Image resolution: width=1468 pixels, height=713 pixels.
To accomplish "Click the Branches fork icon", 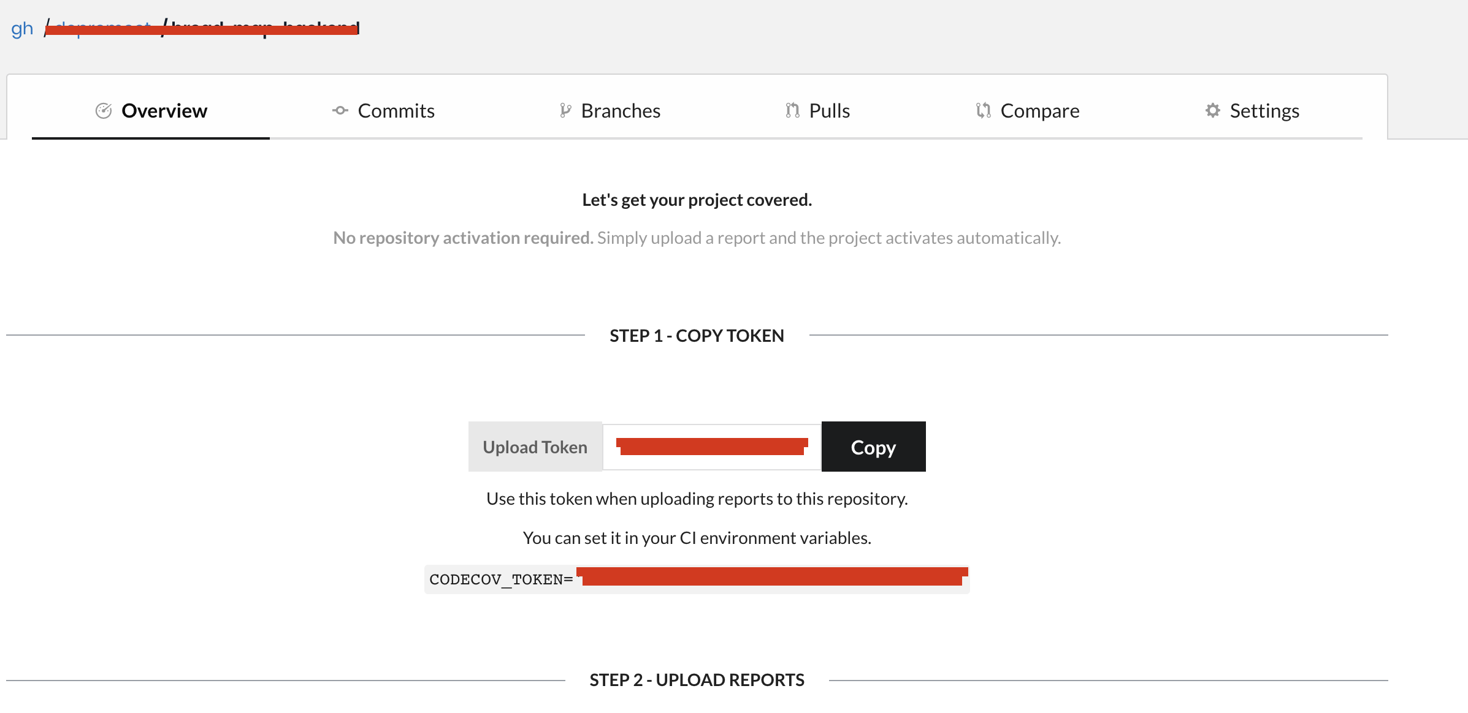I will [x=565, y=111].
